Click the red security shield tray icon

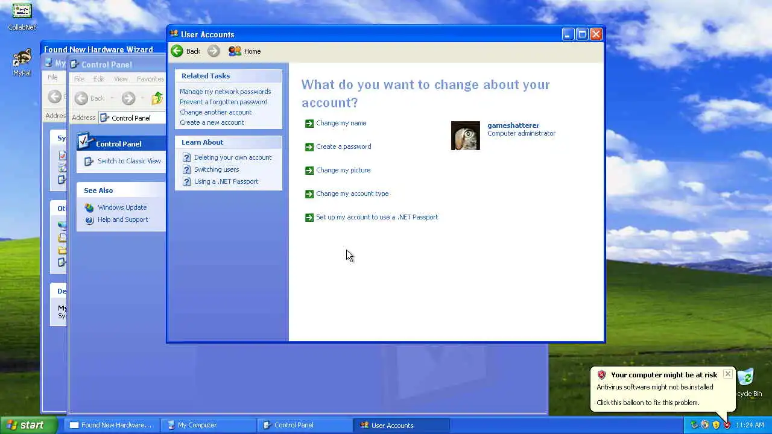coord(727,425)
